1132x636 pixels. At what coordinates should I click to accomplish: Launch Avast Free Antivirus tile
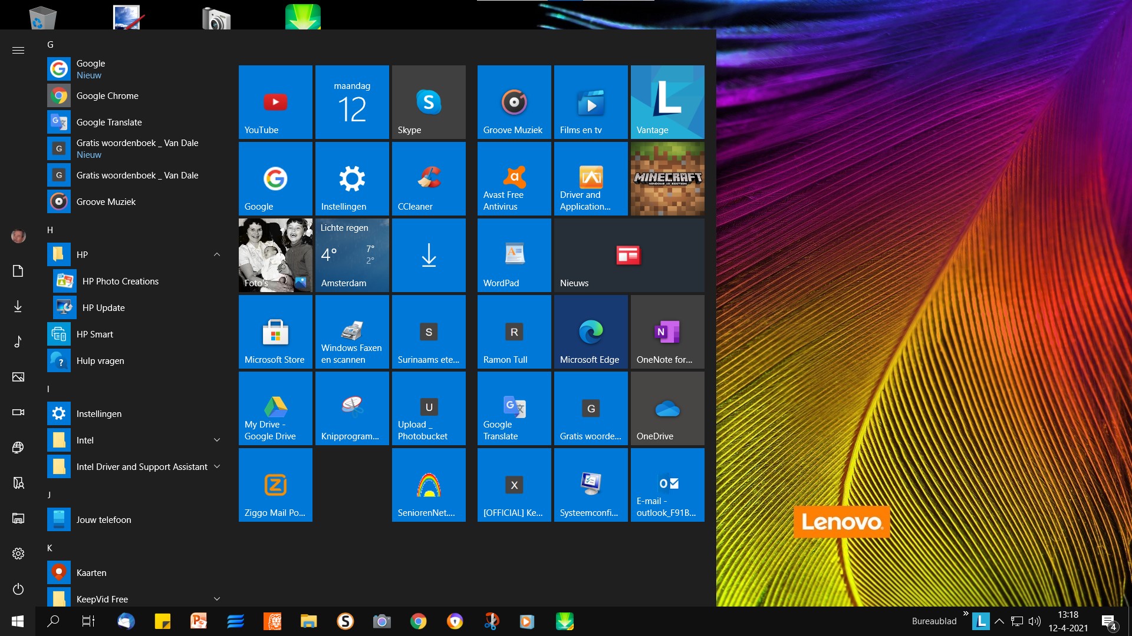[x=514, y=178]
